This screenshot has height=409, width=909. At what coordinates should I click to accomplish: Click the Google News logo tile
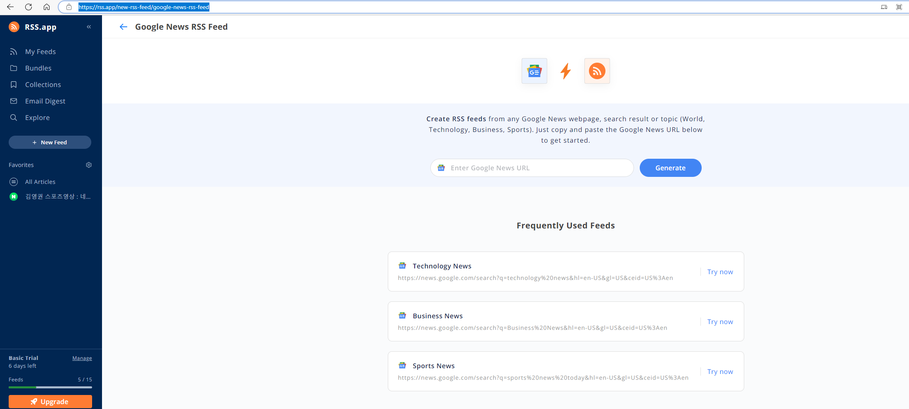[x=534, y=71]
